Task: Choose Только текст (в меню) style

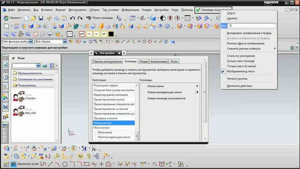Action: (241, 66)
